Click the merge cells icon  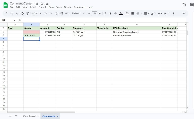coord(138,13)
